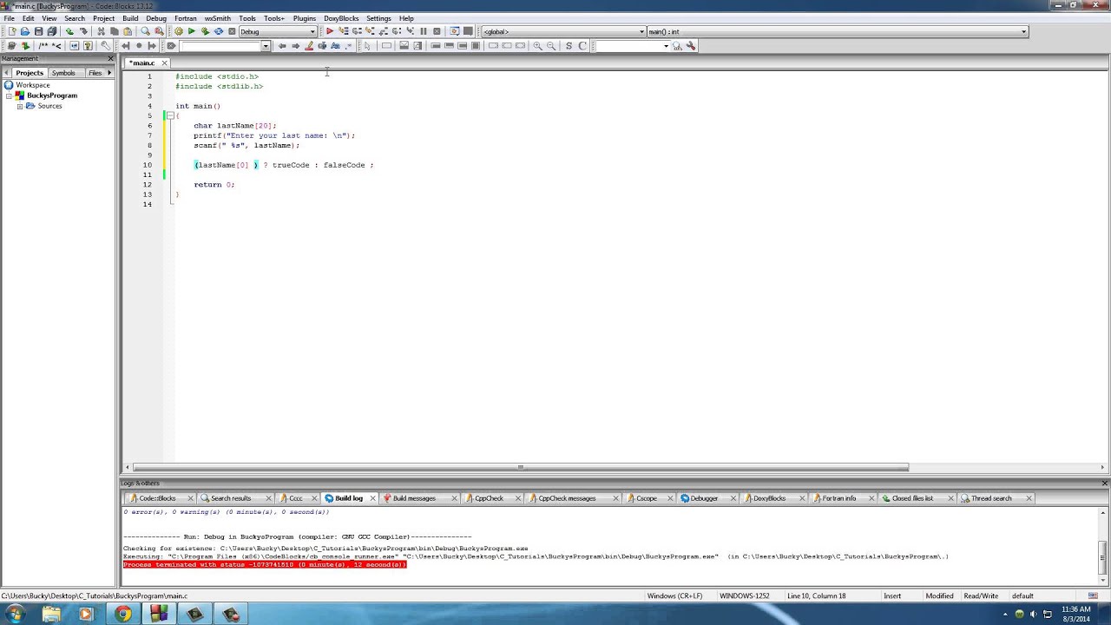This screenshot has width=1111, height=625.
Task: Click the Zoom out magnifier icon
Action: pyautogui.click(x=551, y=46)
